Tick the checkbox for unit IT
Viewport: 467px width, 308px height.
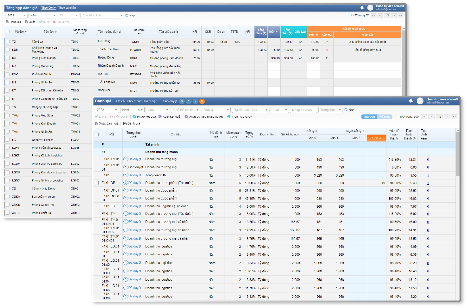(8, 99)
